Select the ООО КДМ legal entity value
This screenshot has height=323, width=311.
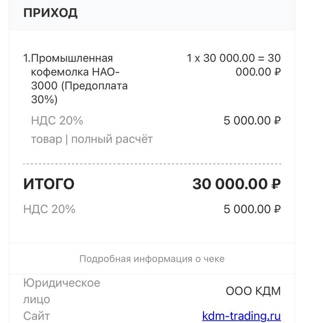[x=253, y=291]
